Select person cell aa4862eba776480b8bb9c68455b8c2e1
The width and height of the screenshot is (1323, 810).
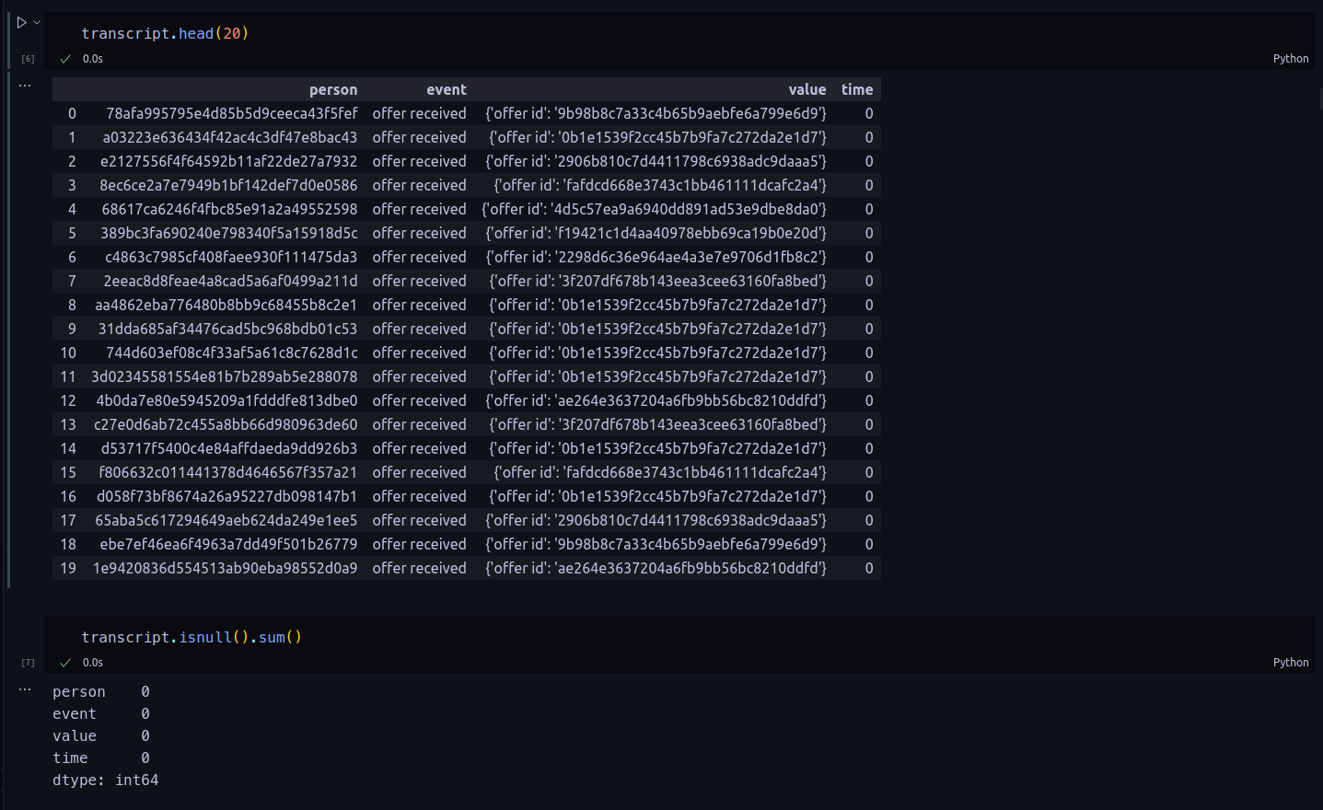[226, 305]
